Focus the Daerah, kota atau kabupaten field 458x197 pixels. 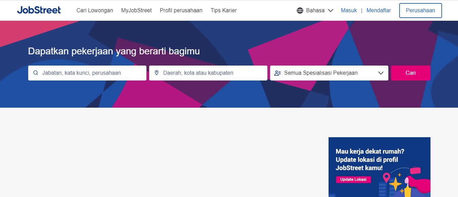click(208, 73)
